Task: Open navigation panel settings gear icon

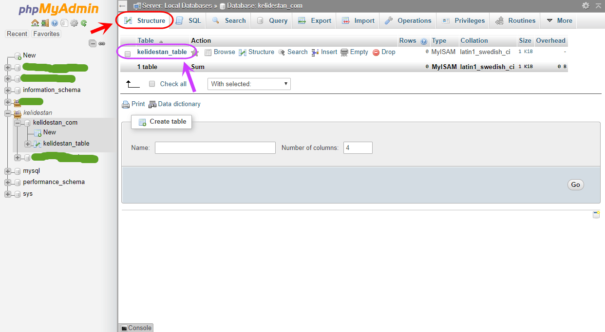Action: click(x=74, y=23)
